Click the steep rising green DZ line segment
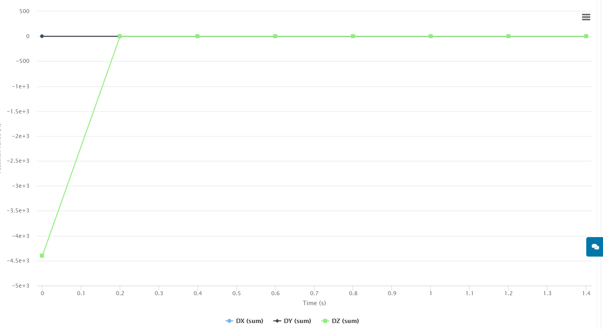This screenshot has width=603, height=329. click(81, 146)
